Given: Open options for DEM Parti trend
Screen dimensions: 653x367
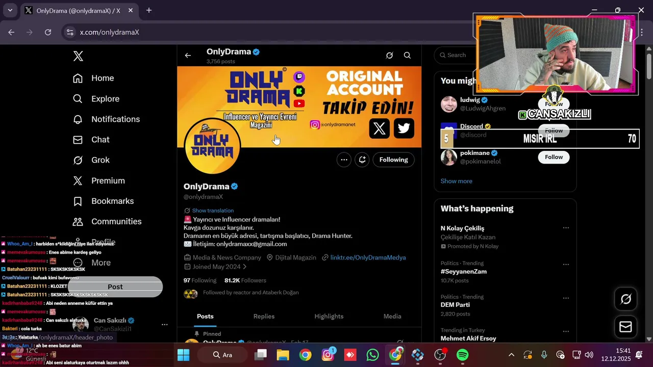Looking at the screenshot, I should click(566, 298).
